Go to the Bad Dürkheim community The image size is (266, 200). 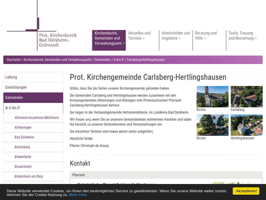coord(24,137)
